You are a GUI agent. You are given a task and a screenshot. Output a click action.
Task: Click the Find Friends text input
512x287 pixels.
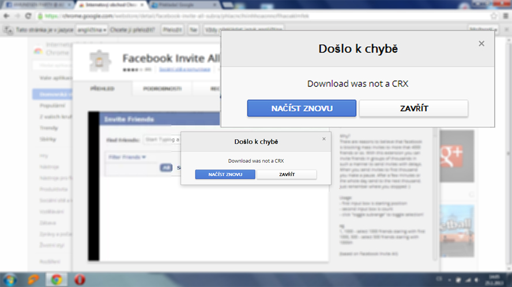161,139
